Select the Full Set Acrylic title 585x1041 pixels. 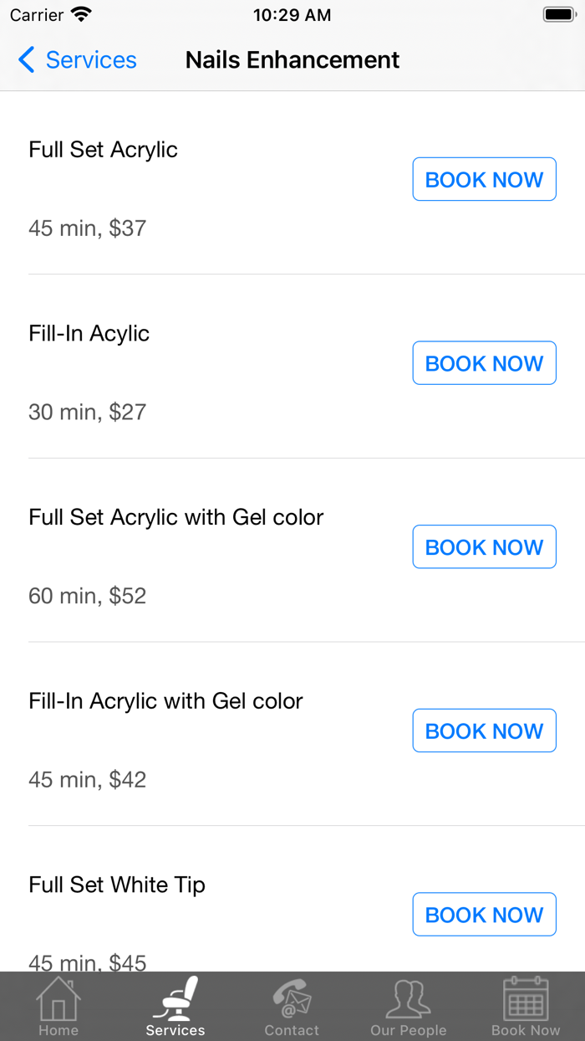coord(104,150)
